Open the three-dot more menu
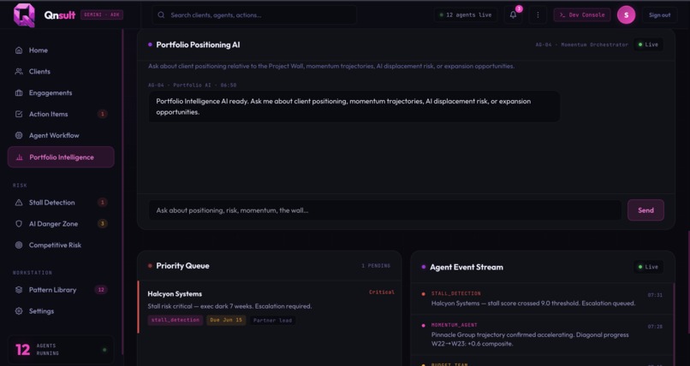This screenshot has width=690, height=366. pos(538,15)
